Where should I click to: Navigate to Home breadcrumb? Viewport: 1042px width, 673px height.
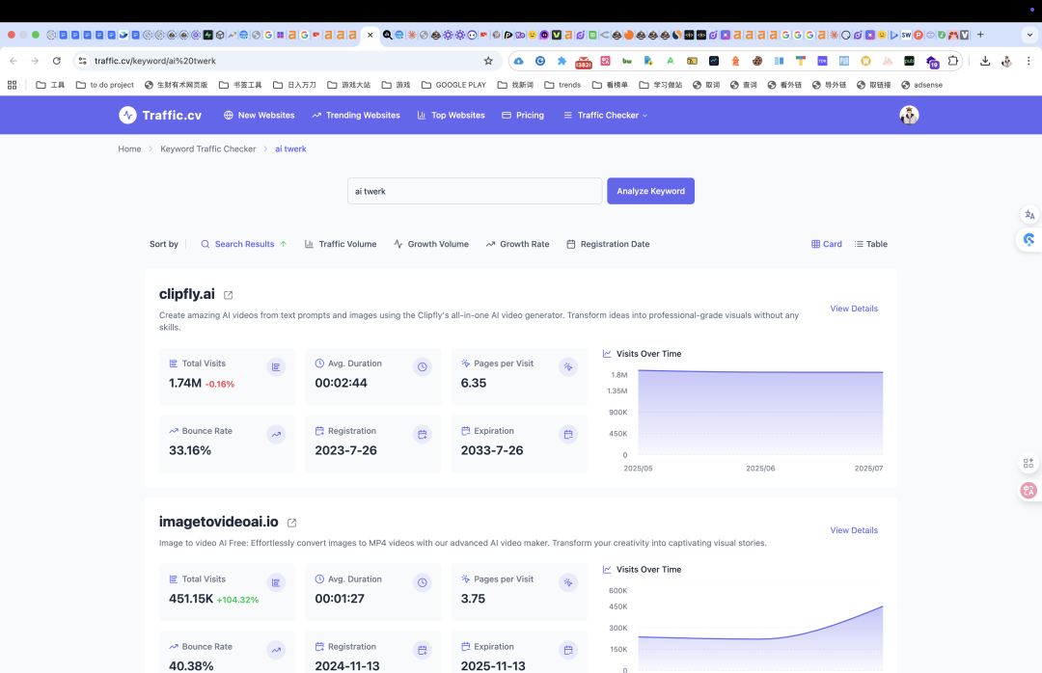pos(129,148)
